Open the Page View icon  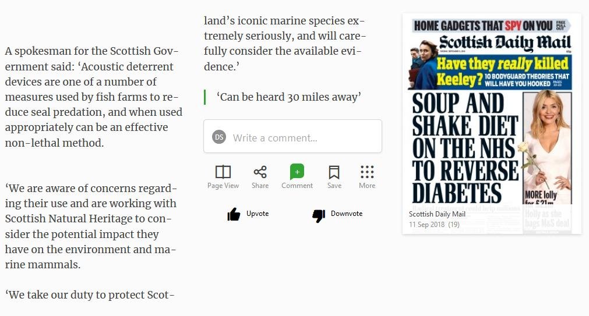[223, 172]
